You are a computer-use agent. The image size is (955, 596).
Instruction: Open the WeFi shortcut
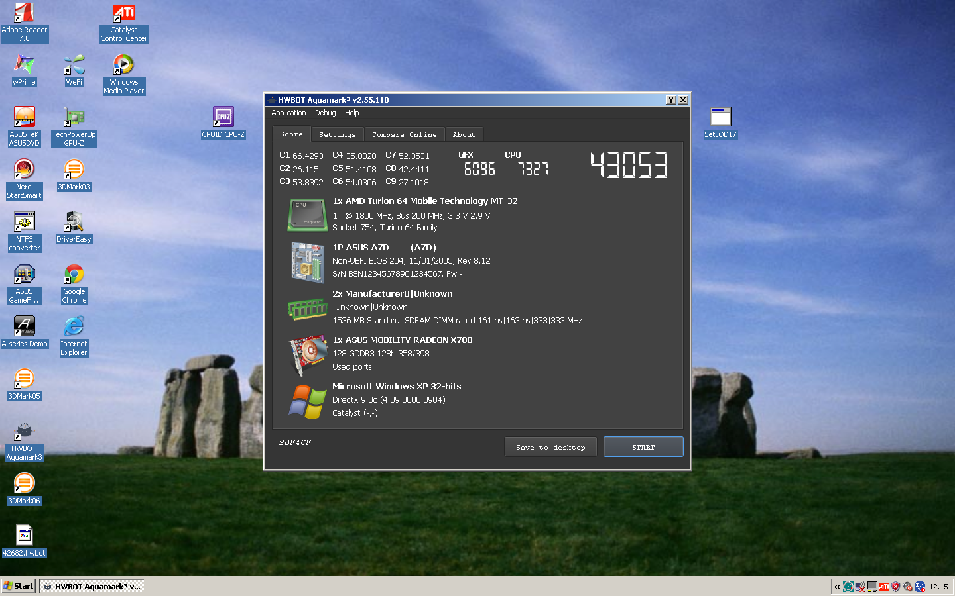pyautogui.click(x=74, y=70)
